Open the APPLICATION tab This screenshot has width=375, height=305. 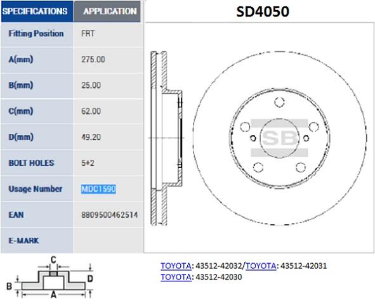[x=107, y=11]
